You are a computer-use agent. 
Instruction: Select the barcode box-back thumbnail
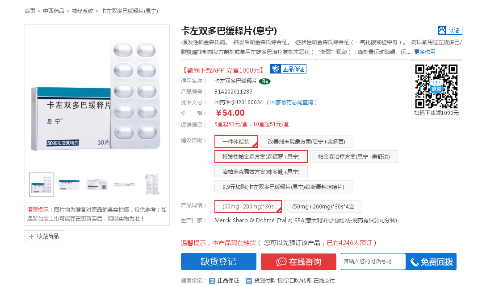point(97,184)
